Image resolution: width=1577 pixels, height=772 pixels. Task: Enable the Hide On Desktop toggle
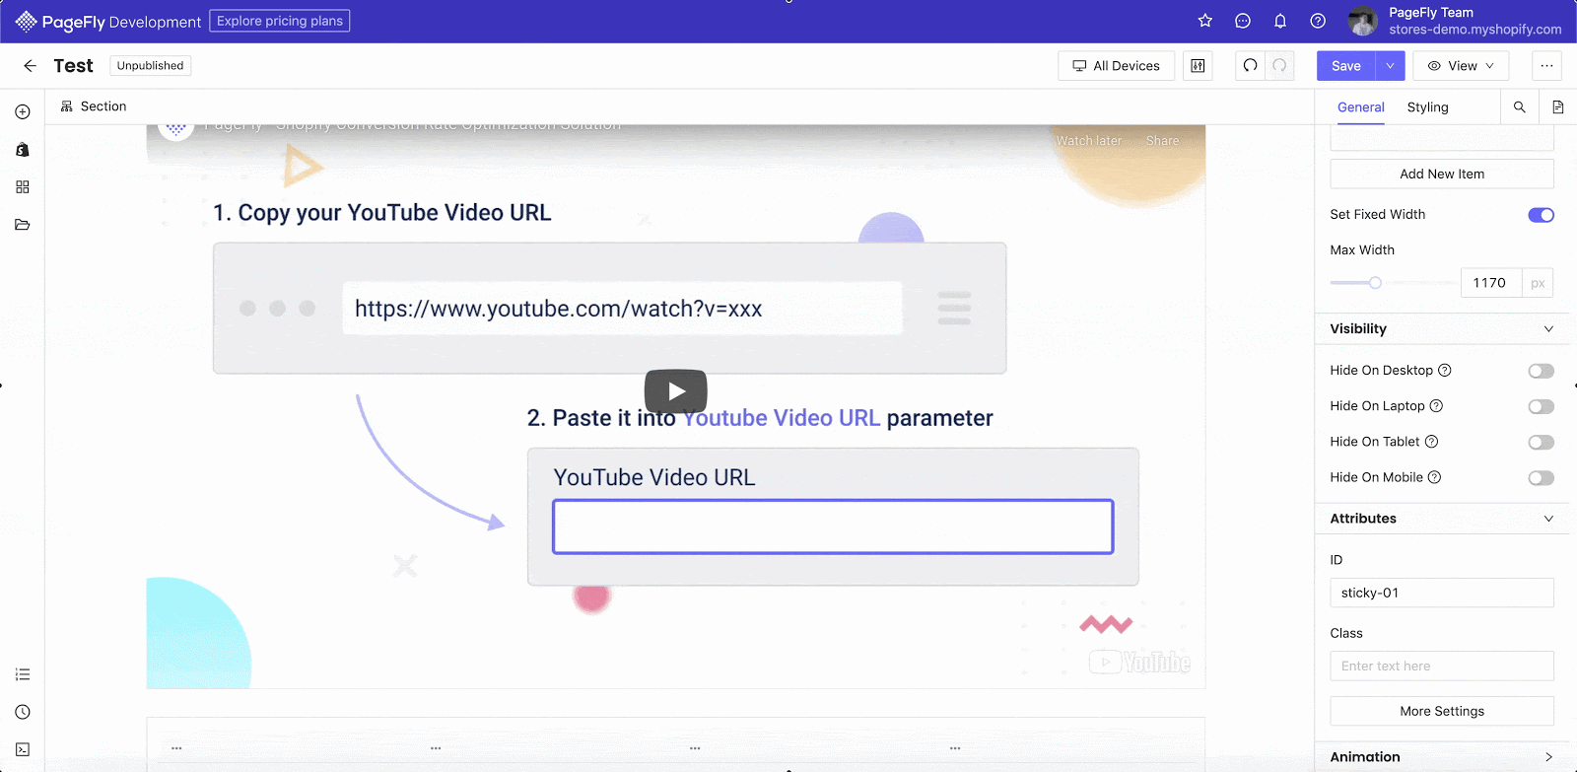click(1541, 371)
